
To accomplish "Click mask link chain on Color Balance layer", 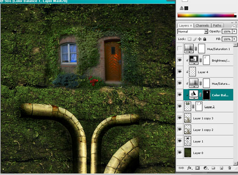I will pos(200,95).
